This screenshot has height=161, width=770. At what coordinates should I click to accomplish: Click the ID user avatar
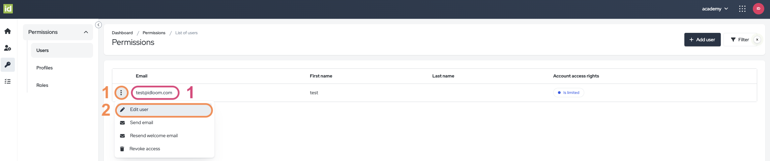[x=758, y=9]
